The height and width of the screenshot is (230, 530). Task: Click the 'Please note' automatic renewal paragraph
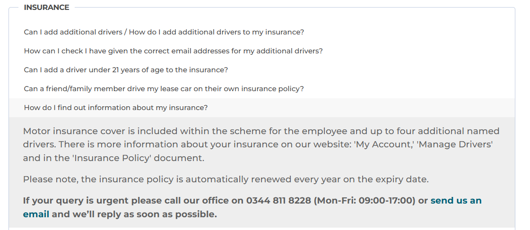[x=226, y=179]
